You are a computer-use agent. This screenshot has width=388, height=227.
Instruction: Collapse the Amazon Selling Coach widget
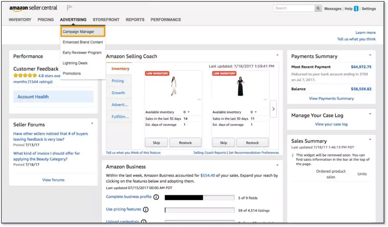pyautogui.click(x=277, y=55)
